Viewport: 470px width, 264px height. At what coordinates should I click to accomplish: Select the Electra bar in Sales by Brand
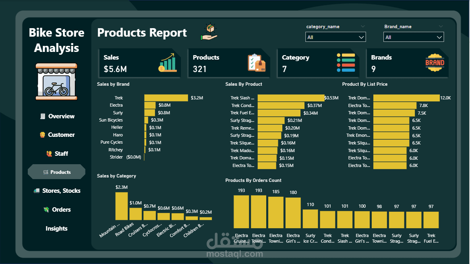(150, 105)
